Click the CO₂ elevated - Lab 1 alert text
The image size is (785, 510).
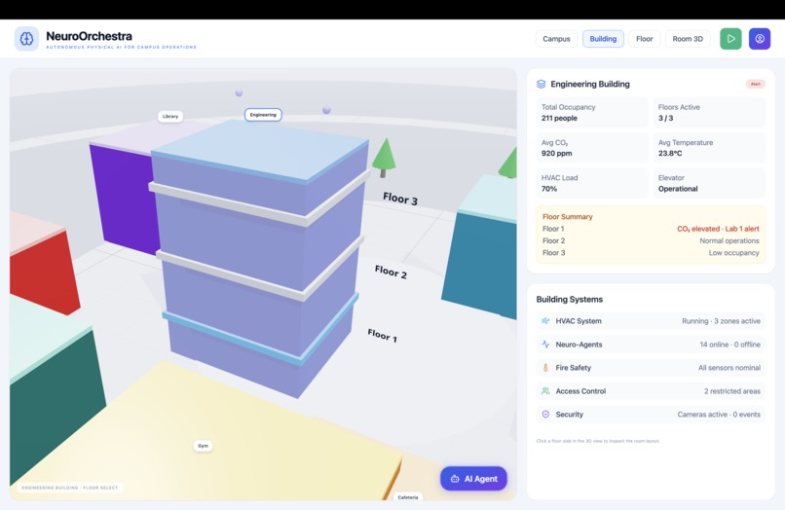(x=718, y=229)
